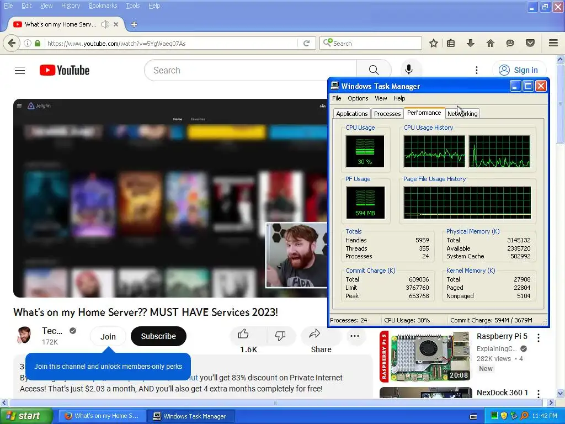Open File menu in Task Manager
Viewport: 565px width, 424px height.
[337, 98]
